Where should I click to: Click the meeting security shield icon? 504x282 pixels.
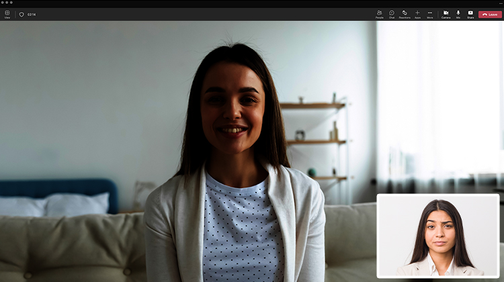(x=22, y=15)
